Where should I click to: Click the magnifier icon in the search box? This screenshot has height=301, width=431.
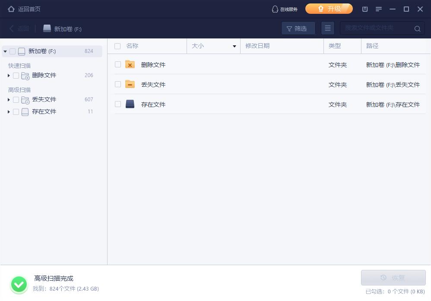click(417, 29)
